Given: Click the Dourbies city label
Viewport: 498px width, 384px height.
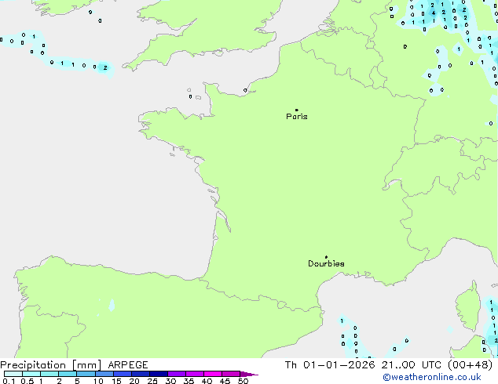Looking at the screenshot, I should pos(326,263).
